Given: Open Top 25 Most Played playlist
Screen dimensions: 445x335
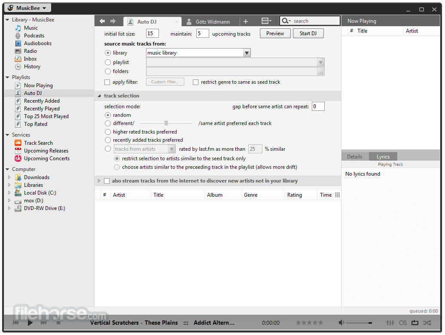Looking at the screenshot, I should tap(46, 116).
